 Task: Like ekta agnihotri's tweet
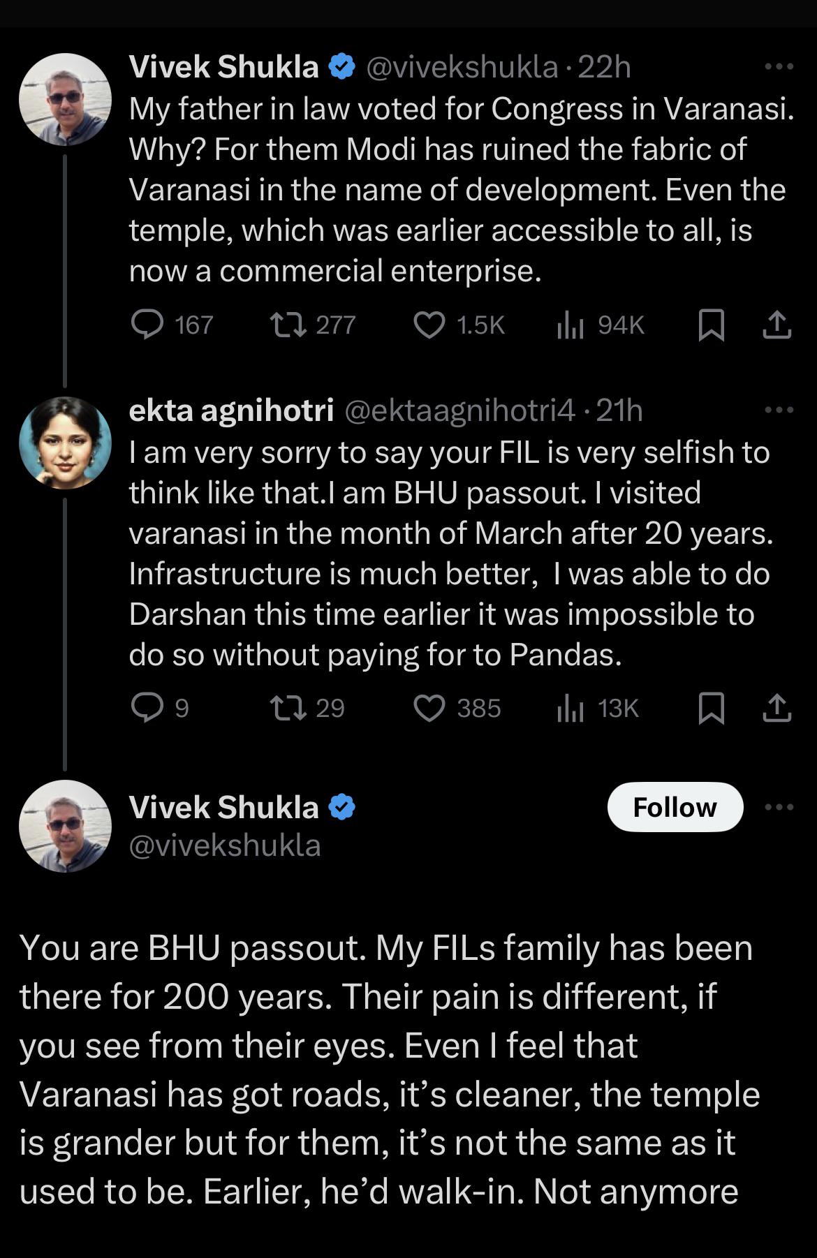(429, 708)
